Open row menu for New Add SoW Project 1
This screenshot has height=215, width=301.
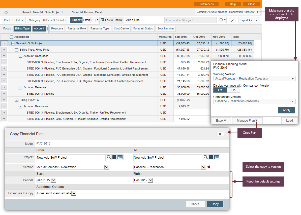tap(4, 43)
